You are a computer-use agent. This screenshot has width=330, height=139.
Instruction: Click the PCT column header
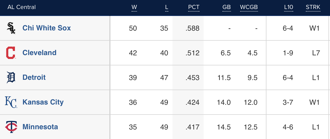click(194, 7)
